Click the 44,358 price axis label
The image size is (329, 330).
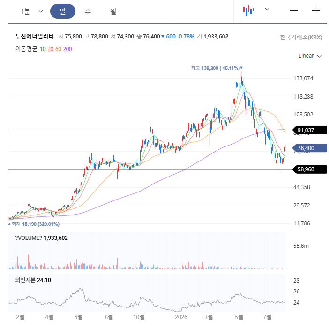tap(301, 187)
